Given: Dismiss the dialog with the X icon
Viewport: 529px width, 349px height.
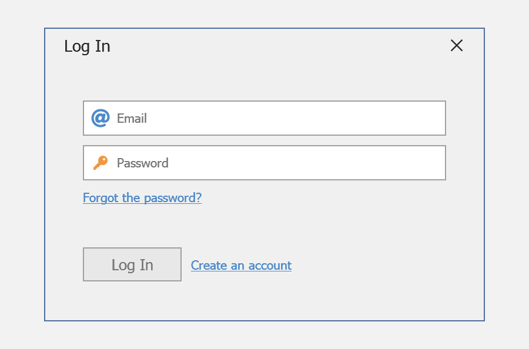Looking at the screenshot, I should [x=457, y=45].
